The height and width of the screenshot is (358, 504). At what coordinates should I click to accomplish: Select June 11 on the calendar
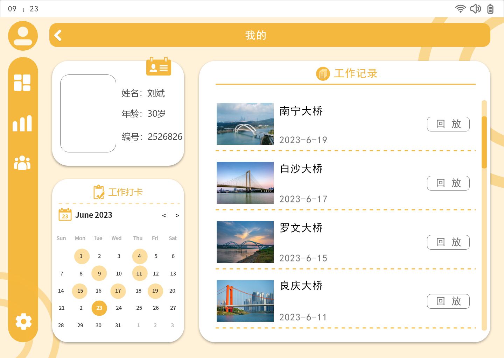140,273
